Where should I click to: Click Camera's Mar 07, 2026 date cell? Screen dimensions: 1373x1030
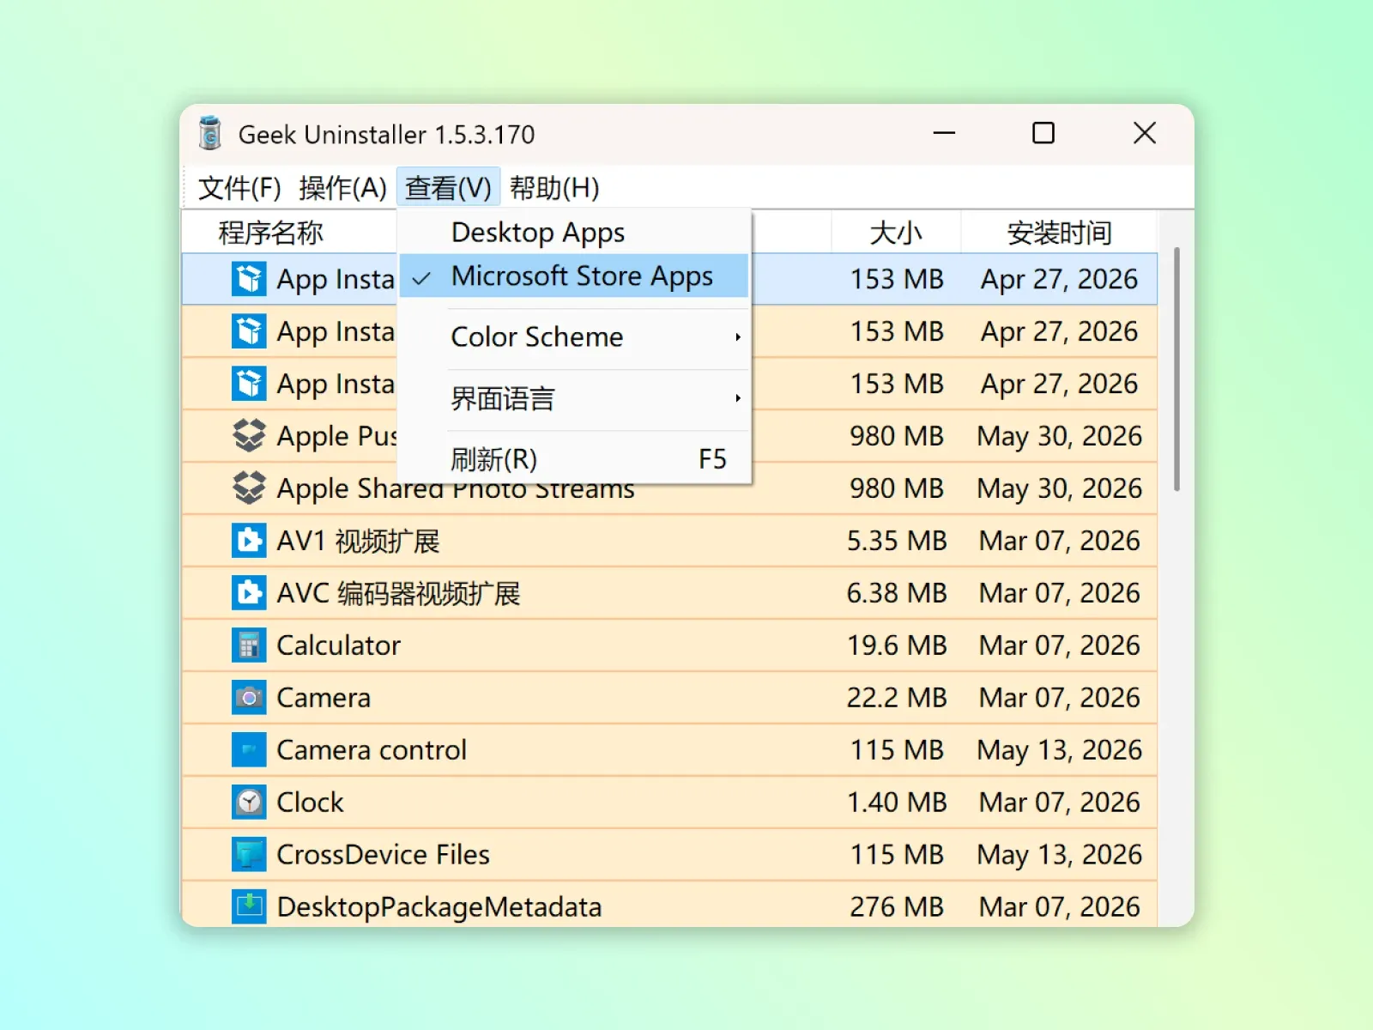point(1060,698)
